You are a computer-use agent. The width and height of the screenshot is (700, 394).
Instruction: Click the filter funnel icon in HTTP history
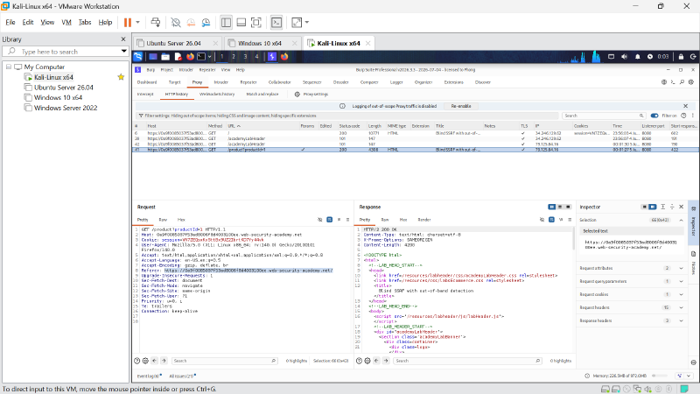[x=141, y=116]
